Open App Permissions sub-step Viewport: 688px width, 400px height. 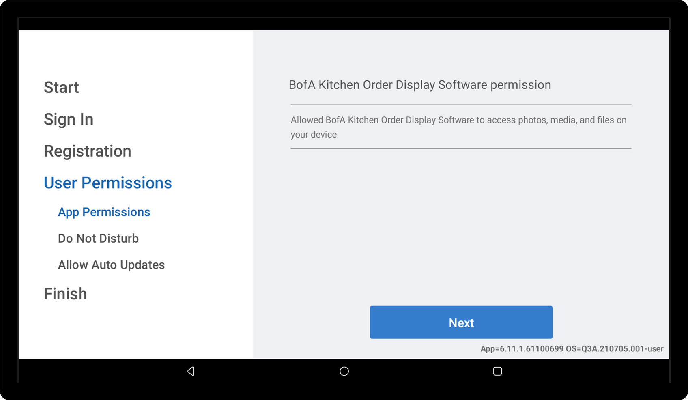click(104, 212)
